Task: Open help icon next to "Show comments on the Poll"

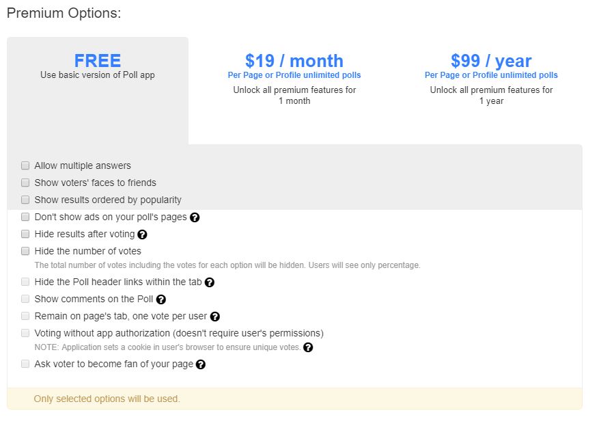Action: (x=161, y=299)
